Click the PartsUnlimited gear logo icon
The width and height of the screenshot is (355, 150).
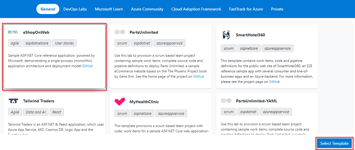click(x=120, y=32)
